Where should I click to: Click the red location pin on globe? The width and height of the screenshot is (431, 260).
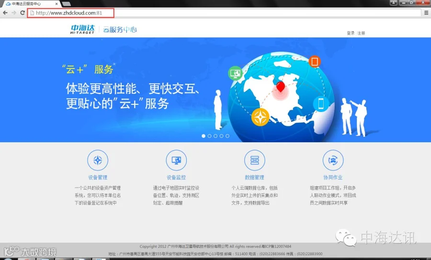280,87
